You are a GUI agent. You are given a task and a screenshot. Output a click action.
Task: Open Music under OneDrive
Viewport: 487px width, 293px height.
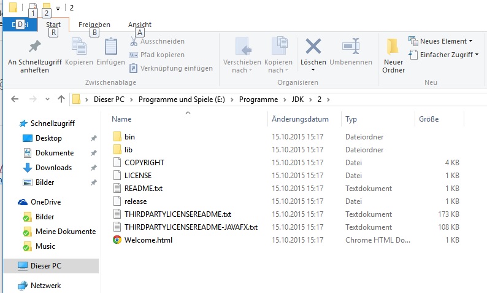click(45, 246)
